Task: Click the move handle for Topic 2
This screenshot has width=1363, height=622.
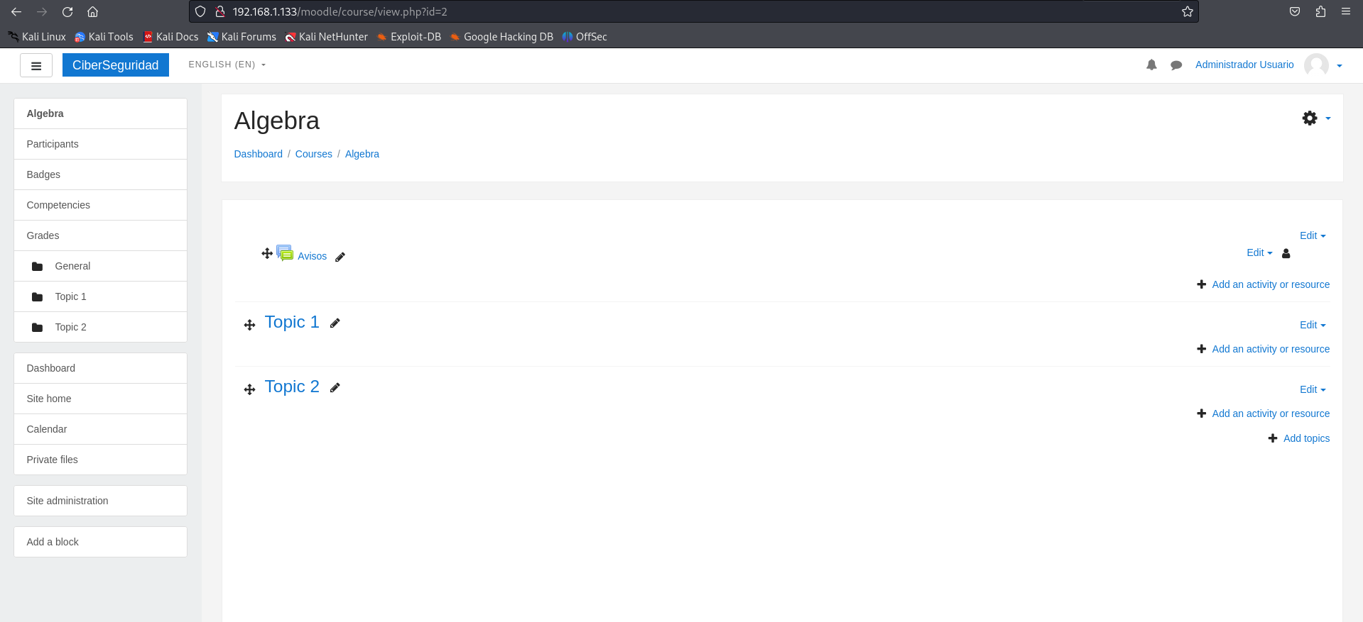Action: pos(249,389)
